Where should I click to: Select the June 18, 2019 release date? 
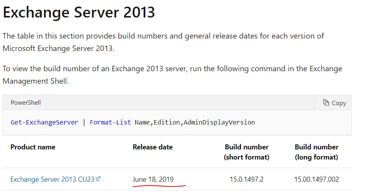153,179
